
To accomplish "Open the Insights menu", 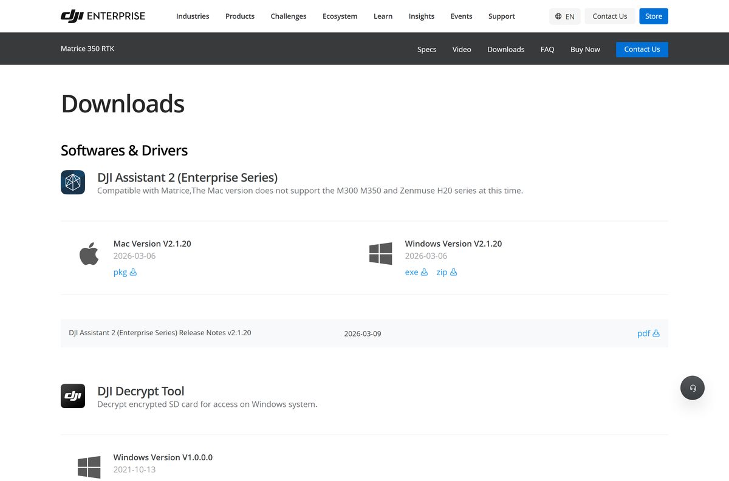I will coord(422,16).
